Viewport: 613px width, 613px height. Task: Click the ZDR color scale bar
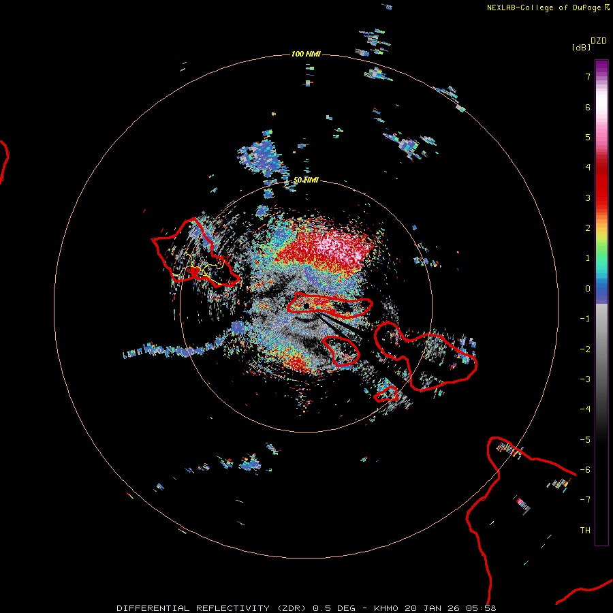click(x=601, y=302)
